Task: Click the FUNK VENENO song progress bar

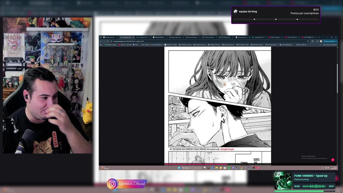Action: pyautogui.click(x=305, y=191)
